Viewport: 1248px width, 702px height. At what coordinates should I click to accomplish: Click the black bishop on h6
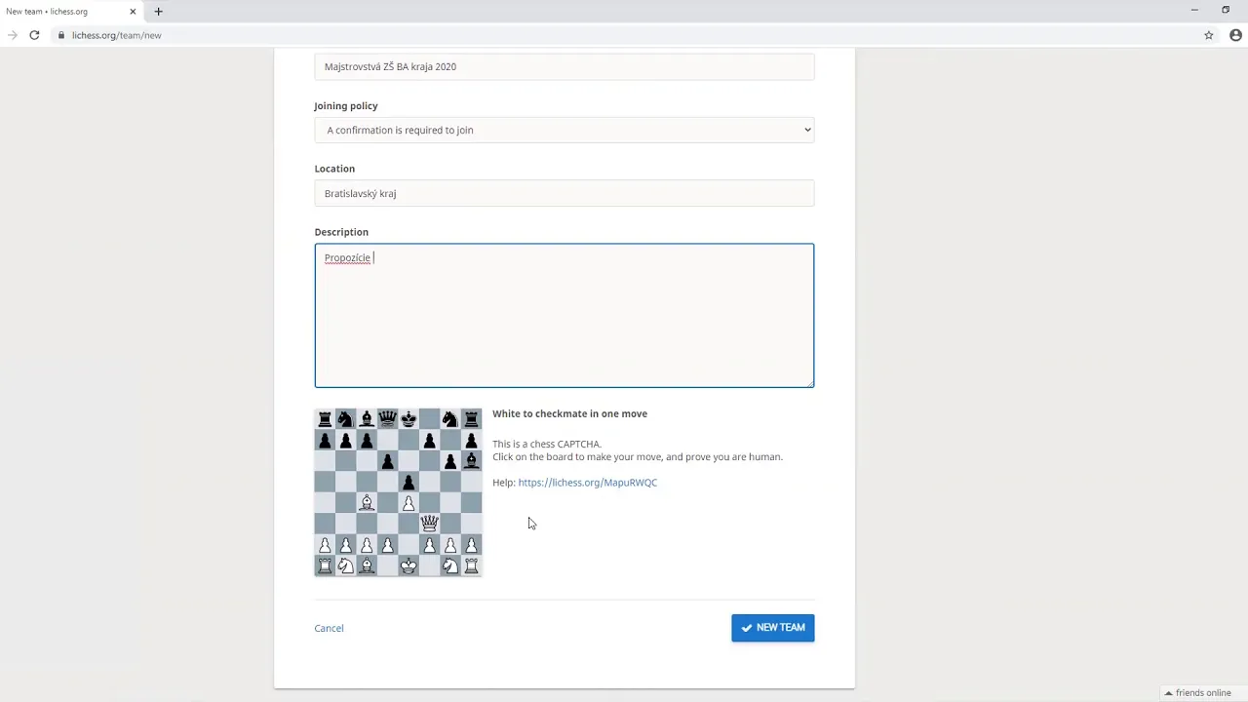471,461
